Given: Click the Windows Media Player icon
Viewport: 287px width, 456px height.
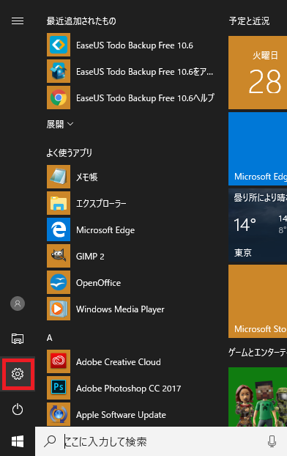Looking at the screenshot, I should [x=59, y=309].
